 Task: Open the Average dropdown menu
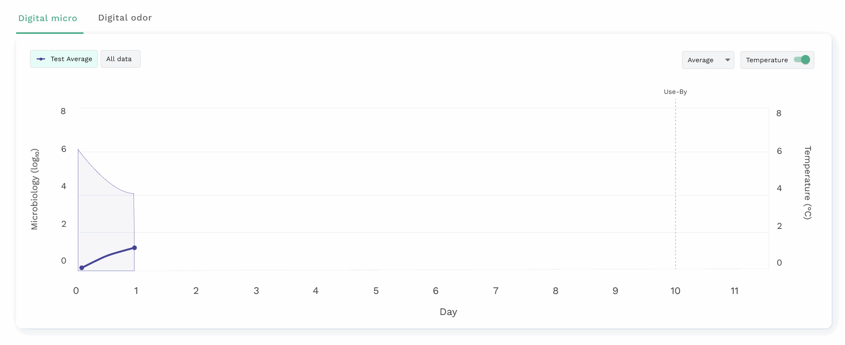click(708, 60)
